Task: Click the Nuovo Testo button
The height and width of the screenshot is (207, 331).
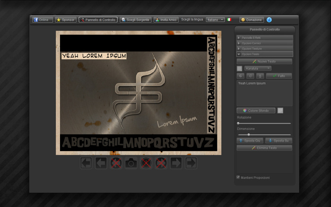Action: 265,62
